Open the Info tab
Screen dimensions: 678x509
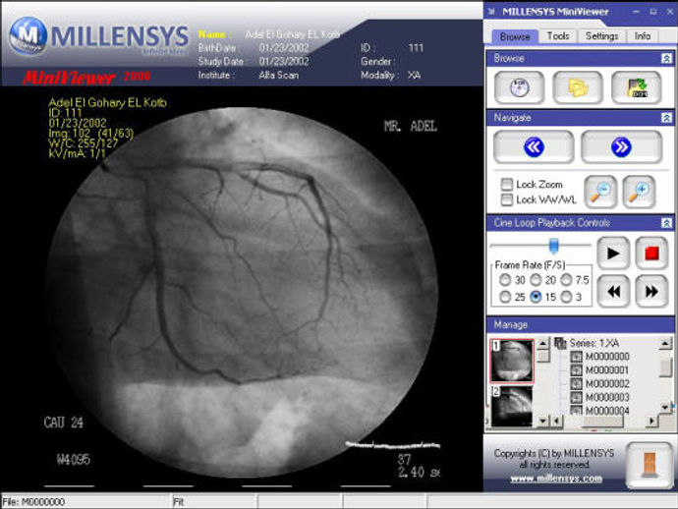[643, 36]
